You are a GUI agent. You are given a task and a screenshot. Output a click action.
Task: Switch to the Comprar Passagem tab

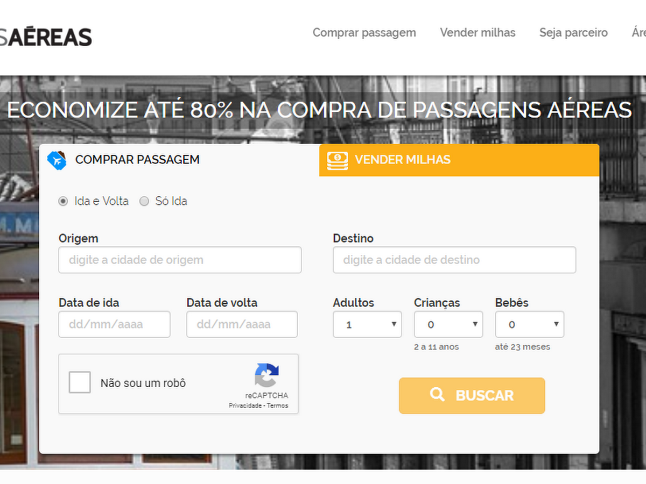(179, 160)
